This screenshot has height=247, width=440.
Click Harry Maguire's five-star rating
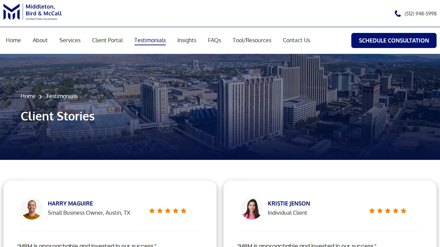pos(168,211)
